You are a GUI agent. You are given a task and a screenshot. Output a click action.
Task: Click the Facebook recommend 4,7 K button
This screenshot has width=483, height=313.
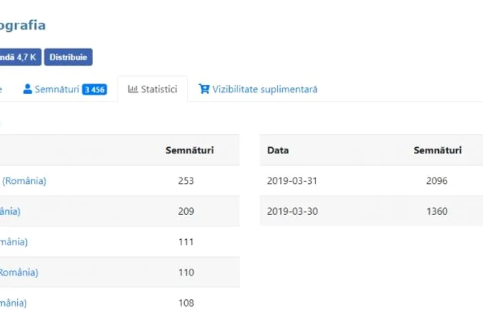click(20, 57)
